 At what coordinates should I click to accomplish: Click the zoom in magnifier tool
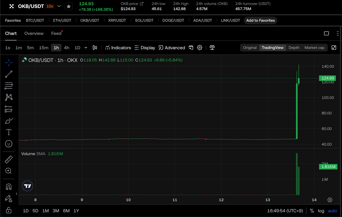pyautogui.click(x=9, y=171)
